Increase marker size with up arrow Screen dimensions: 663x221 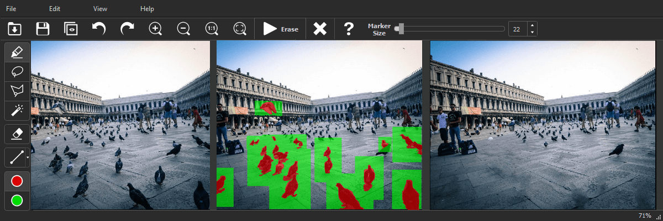click(x=532, y=25)
